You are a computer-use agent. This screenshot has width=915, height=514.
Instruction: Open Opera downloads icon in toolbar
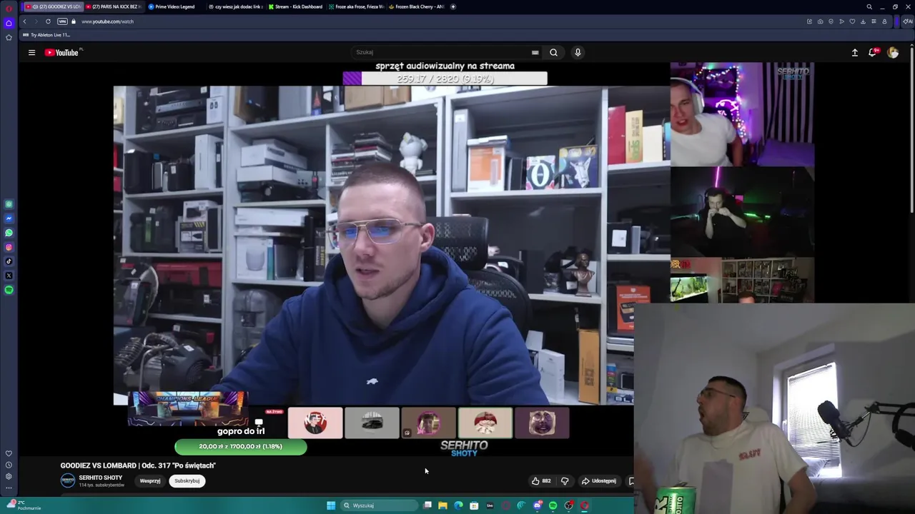(863, 21)
